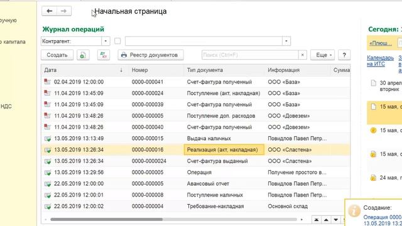Click the empty Контрагент filter value field
Viewport: 402px width, 226px height.
click(x=204, y=41)
